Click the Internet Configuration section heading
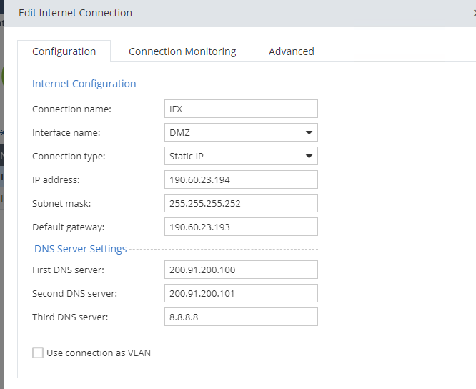This screenshot has width=476, height=389. pyautogui.click(x=84, y=84)
